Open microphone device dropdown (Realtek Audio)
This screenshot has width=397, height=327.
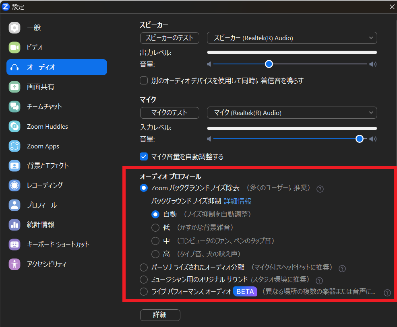(x=292, y=113)
